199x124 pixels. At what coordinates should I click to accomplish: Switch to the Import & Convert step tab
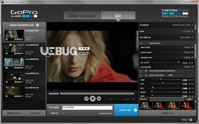pos(82,15)
